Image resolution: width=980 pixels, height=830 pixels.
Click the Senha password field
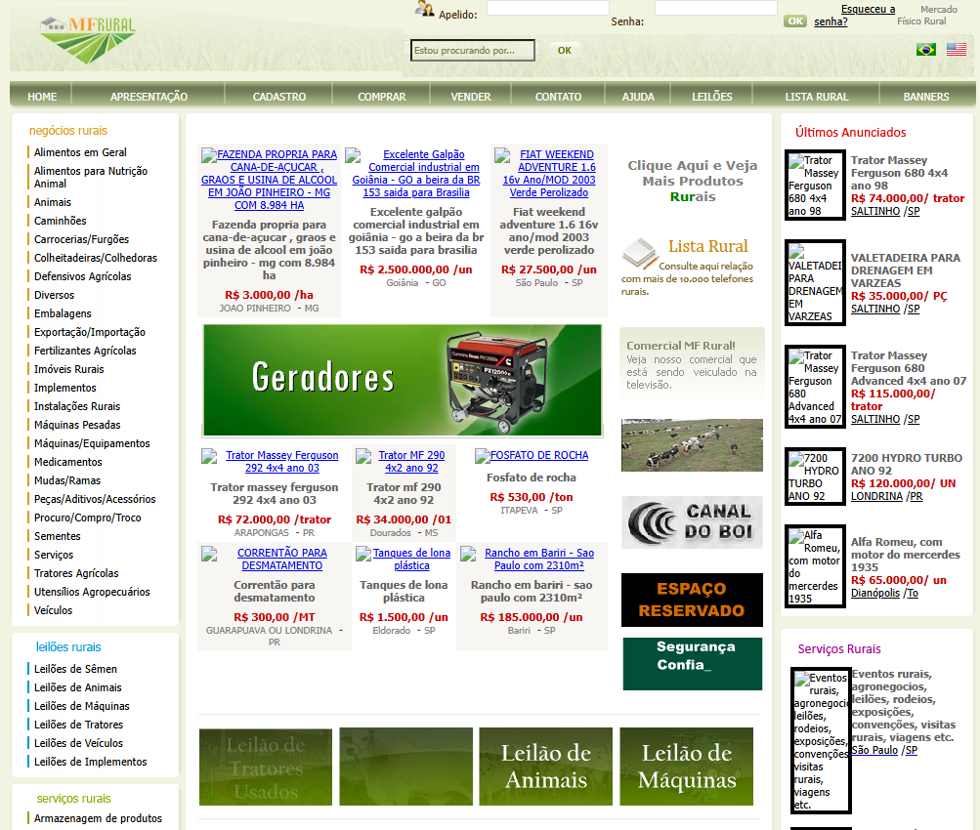click(715, 8)
